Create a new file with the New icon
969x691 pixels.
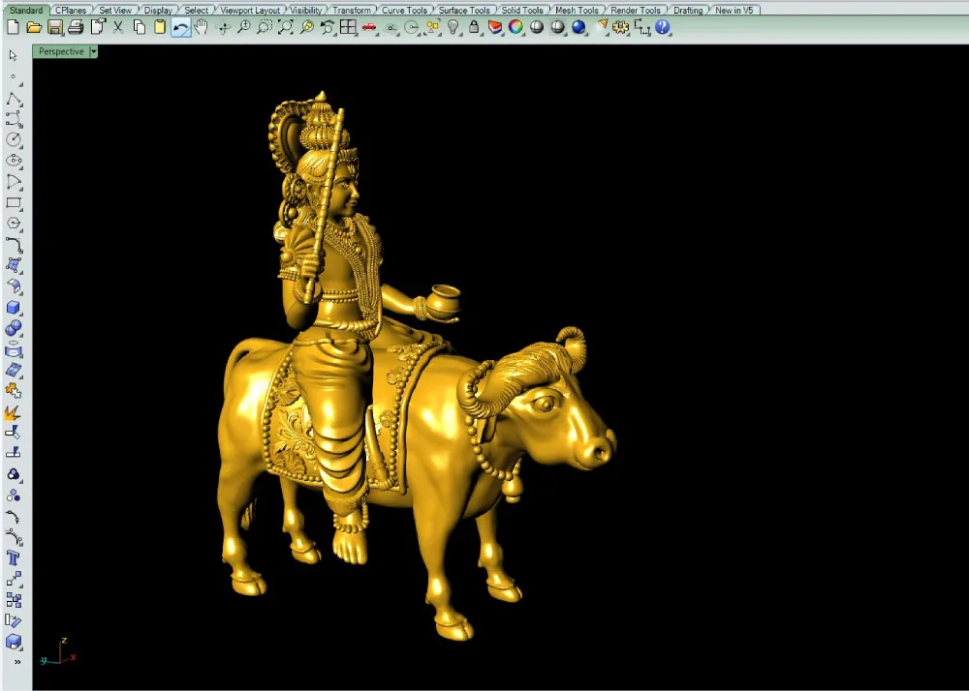click(13, 27)
